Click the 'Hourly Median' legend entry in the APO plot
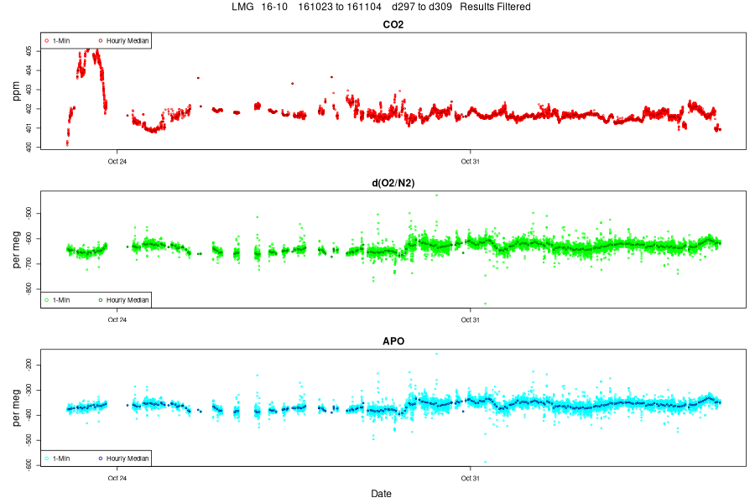Viewport: 755px width, 503px height. click(x=128, y=459)
